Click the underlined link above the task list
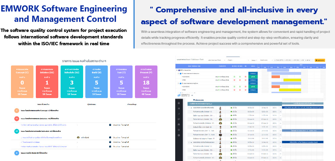This screenshot has height=161, width=335. [199, 100]
